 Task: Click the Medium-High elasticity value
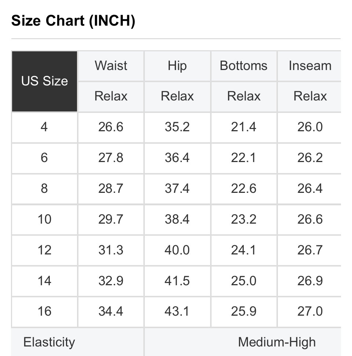pyautogui.click(x=276, y=342)
